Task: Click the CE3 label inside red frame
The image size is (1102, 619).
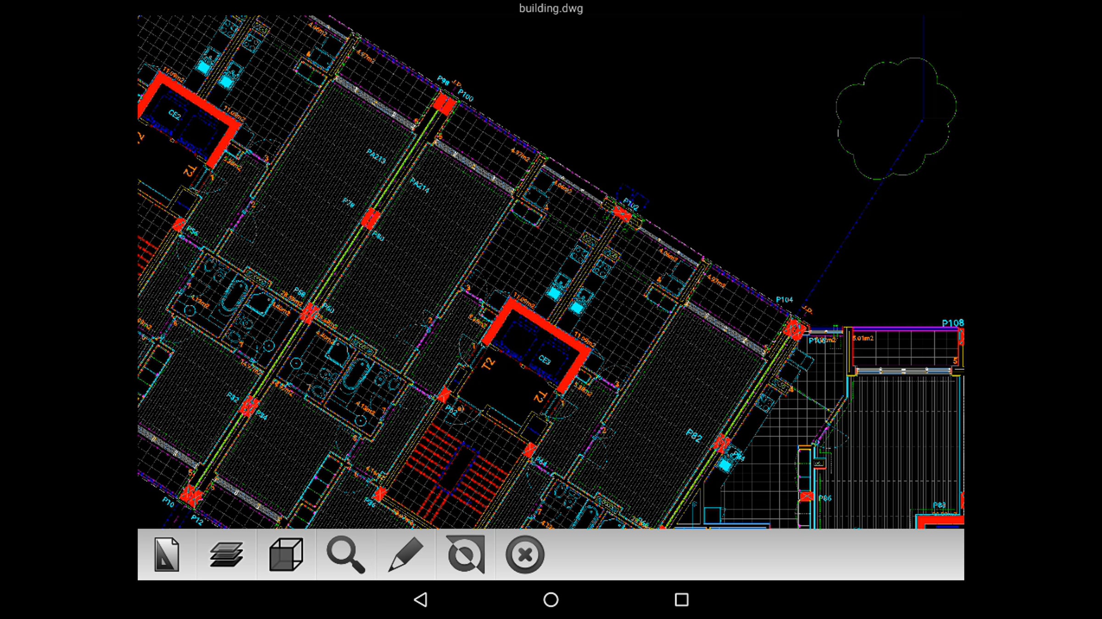Action: pyautogui.click(x=544, y=359)
